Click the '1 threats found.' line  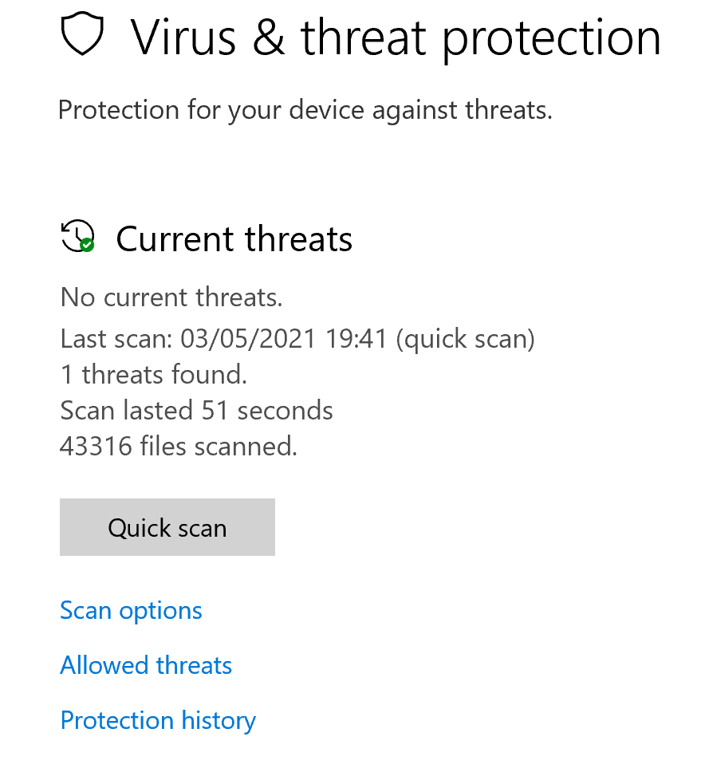pyautogui.click(x=154, y=375)
